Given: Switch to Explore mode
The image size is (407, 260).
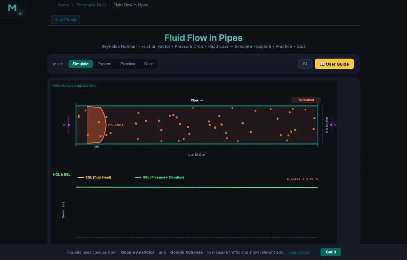Looking at the screenshot, I should 104,64.
